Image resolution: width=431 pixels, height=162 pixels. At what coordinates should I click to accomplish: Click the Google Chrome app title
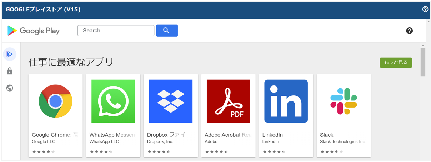(55, 135)
